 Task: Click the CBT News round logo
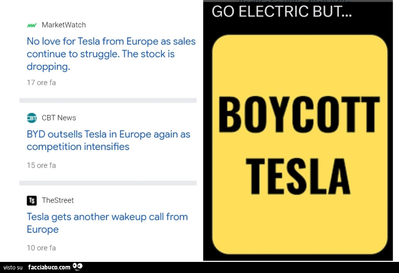point(31,118)
